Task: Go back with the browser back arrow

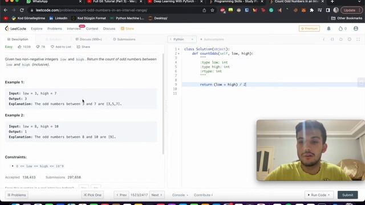Action: pos(6,10)
